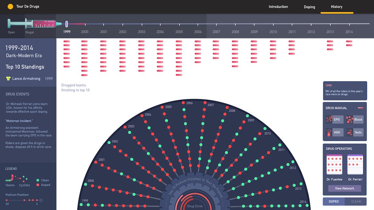This screenshot has width=374, height=210.
Task: Jump to year 2012 on the timeline
Action: pos(311,32)
